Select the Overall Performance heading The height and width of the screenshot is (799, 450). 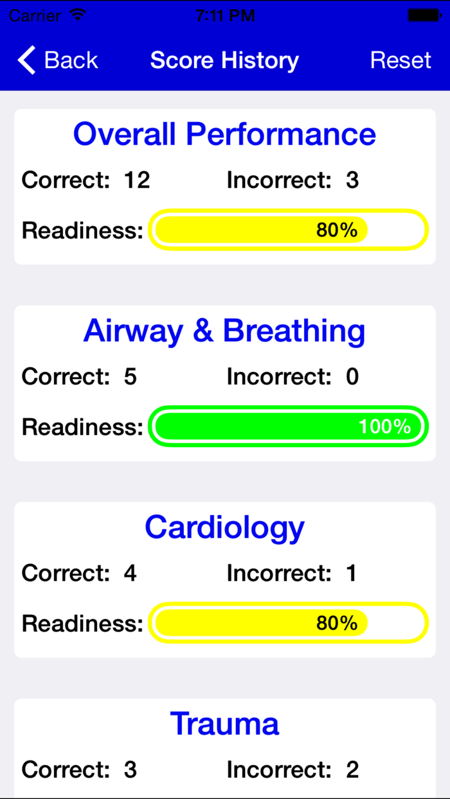click(x=224, y=134)
